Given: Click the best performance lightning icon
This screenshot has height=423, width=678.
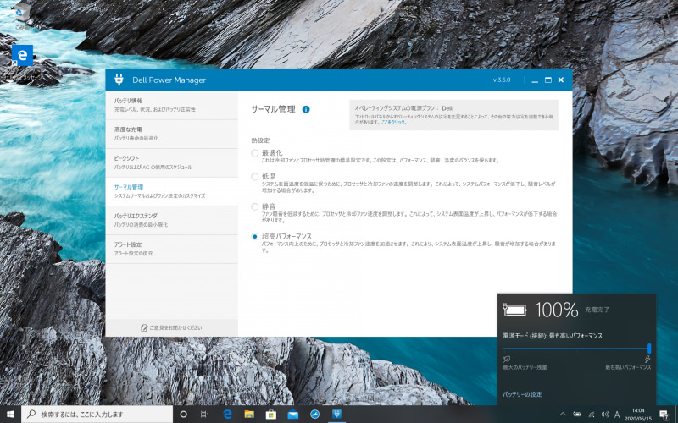Looking at the screenshot, I should coord(647,359).
